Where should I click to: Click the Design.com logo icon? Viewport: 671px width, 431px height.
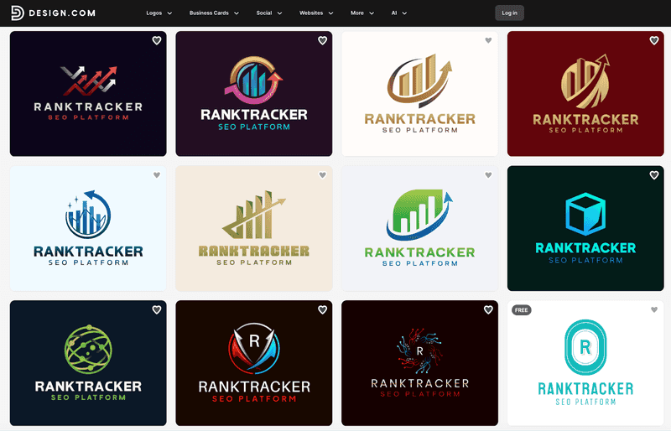17,13
